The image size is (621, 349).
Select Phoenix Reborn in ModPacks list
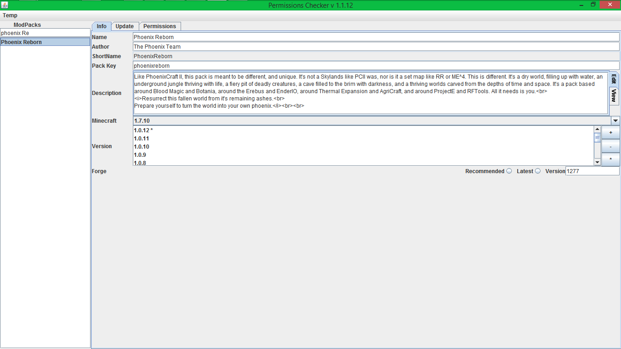pyautogui.click(x=45, y=42)
